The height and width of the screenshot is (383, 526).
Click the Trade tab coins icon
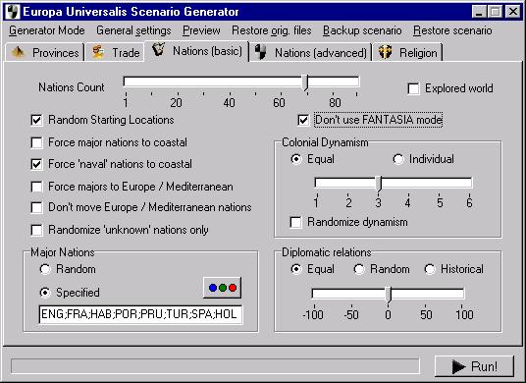pyautogui.click(x=98, y=52)
